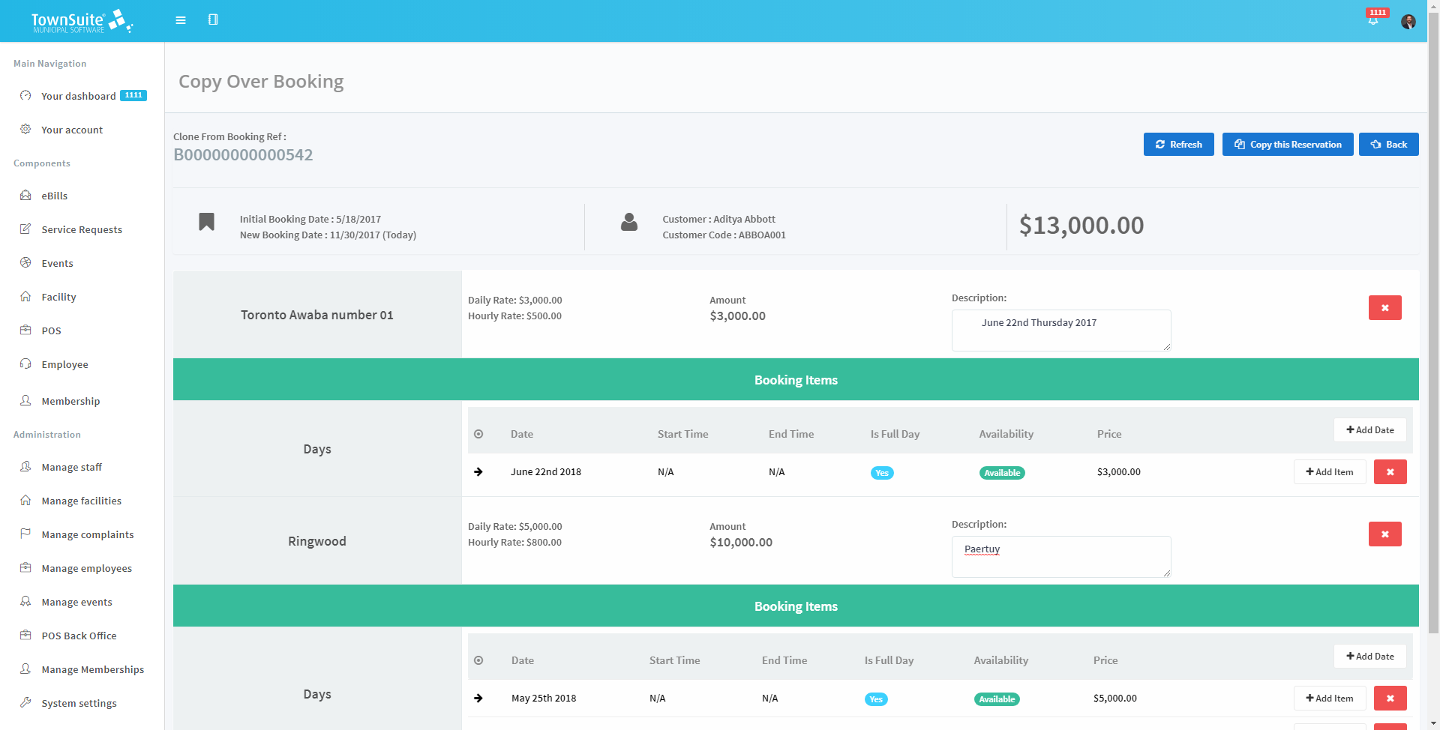The image size is (1440, 730).
Task: Edit the Ringwood description text field
Action: (x=1060, y=556)
